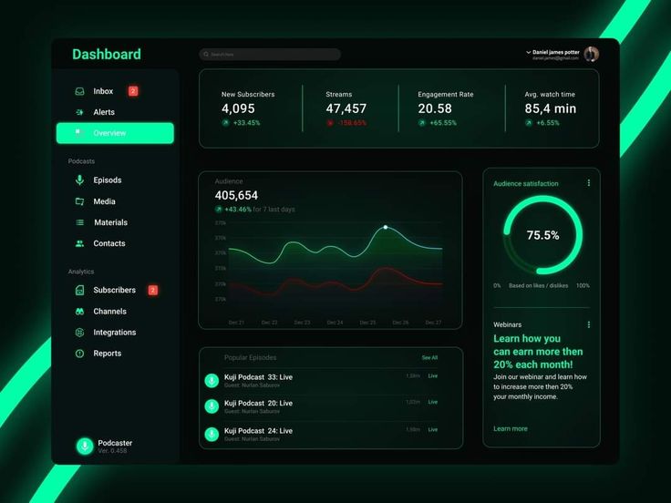Click the search magnifier icon
Image resolution: width=671 pixels, height=503 pixels.
pyautogui.click(x=206, y=55)
